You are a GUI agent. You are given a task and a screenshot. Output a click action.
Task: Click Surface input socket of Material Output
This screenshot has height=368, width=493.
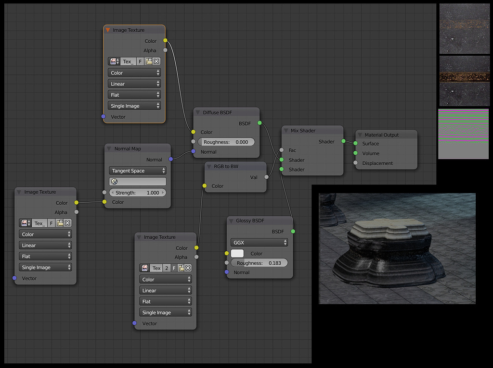click(x=355, y=143)
